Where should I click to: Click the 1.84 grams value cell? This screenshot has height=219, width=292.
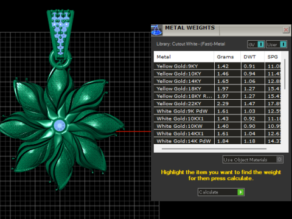[x=228, y=141]
